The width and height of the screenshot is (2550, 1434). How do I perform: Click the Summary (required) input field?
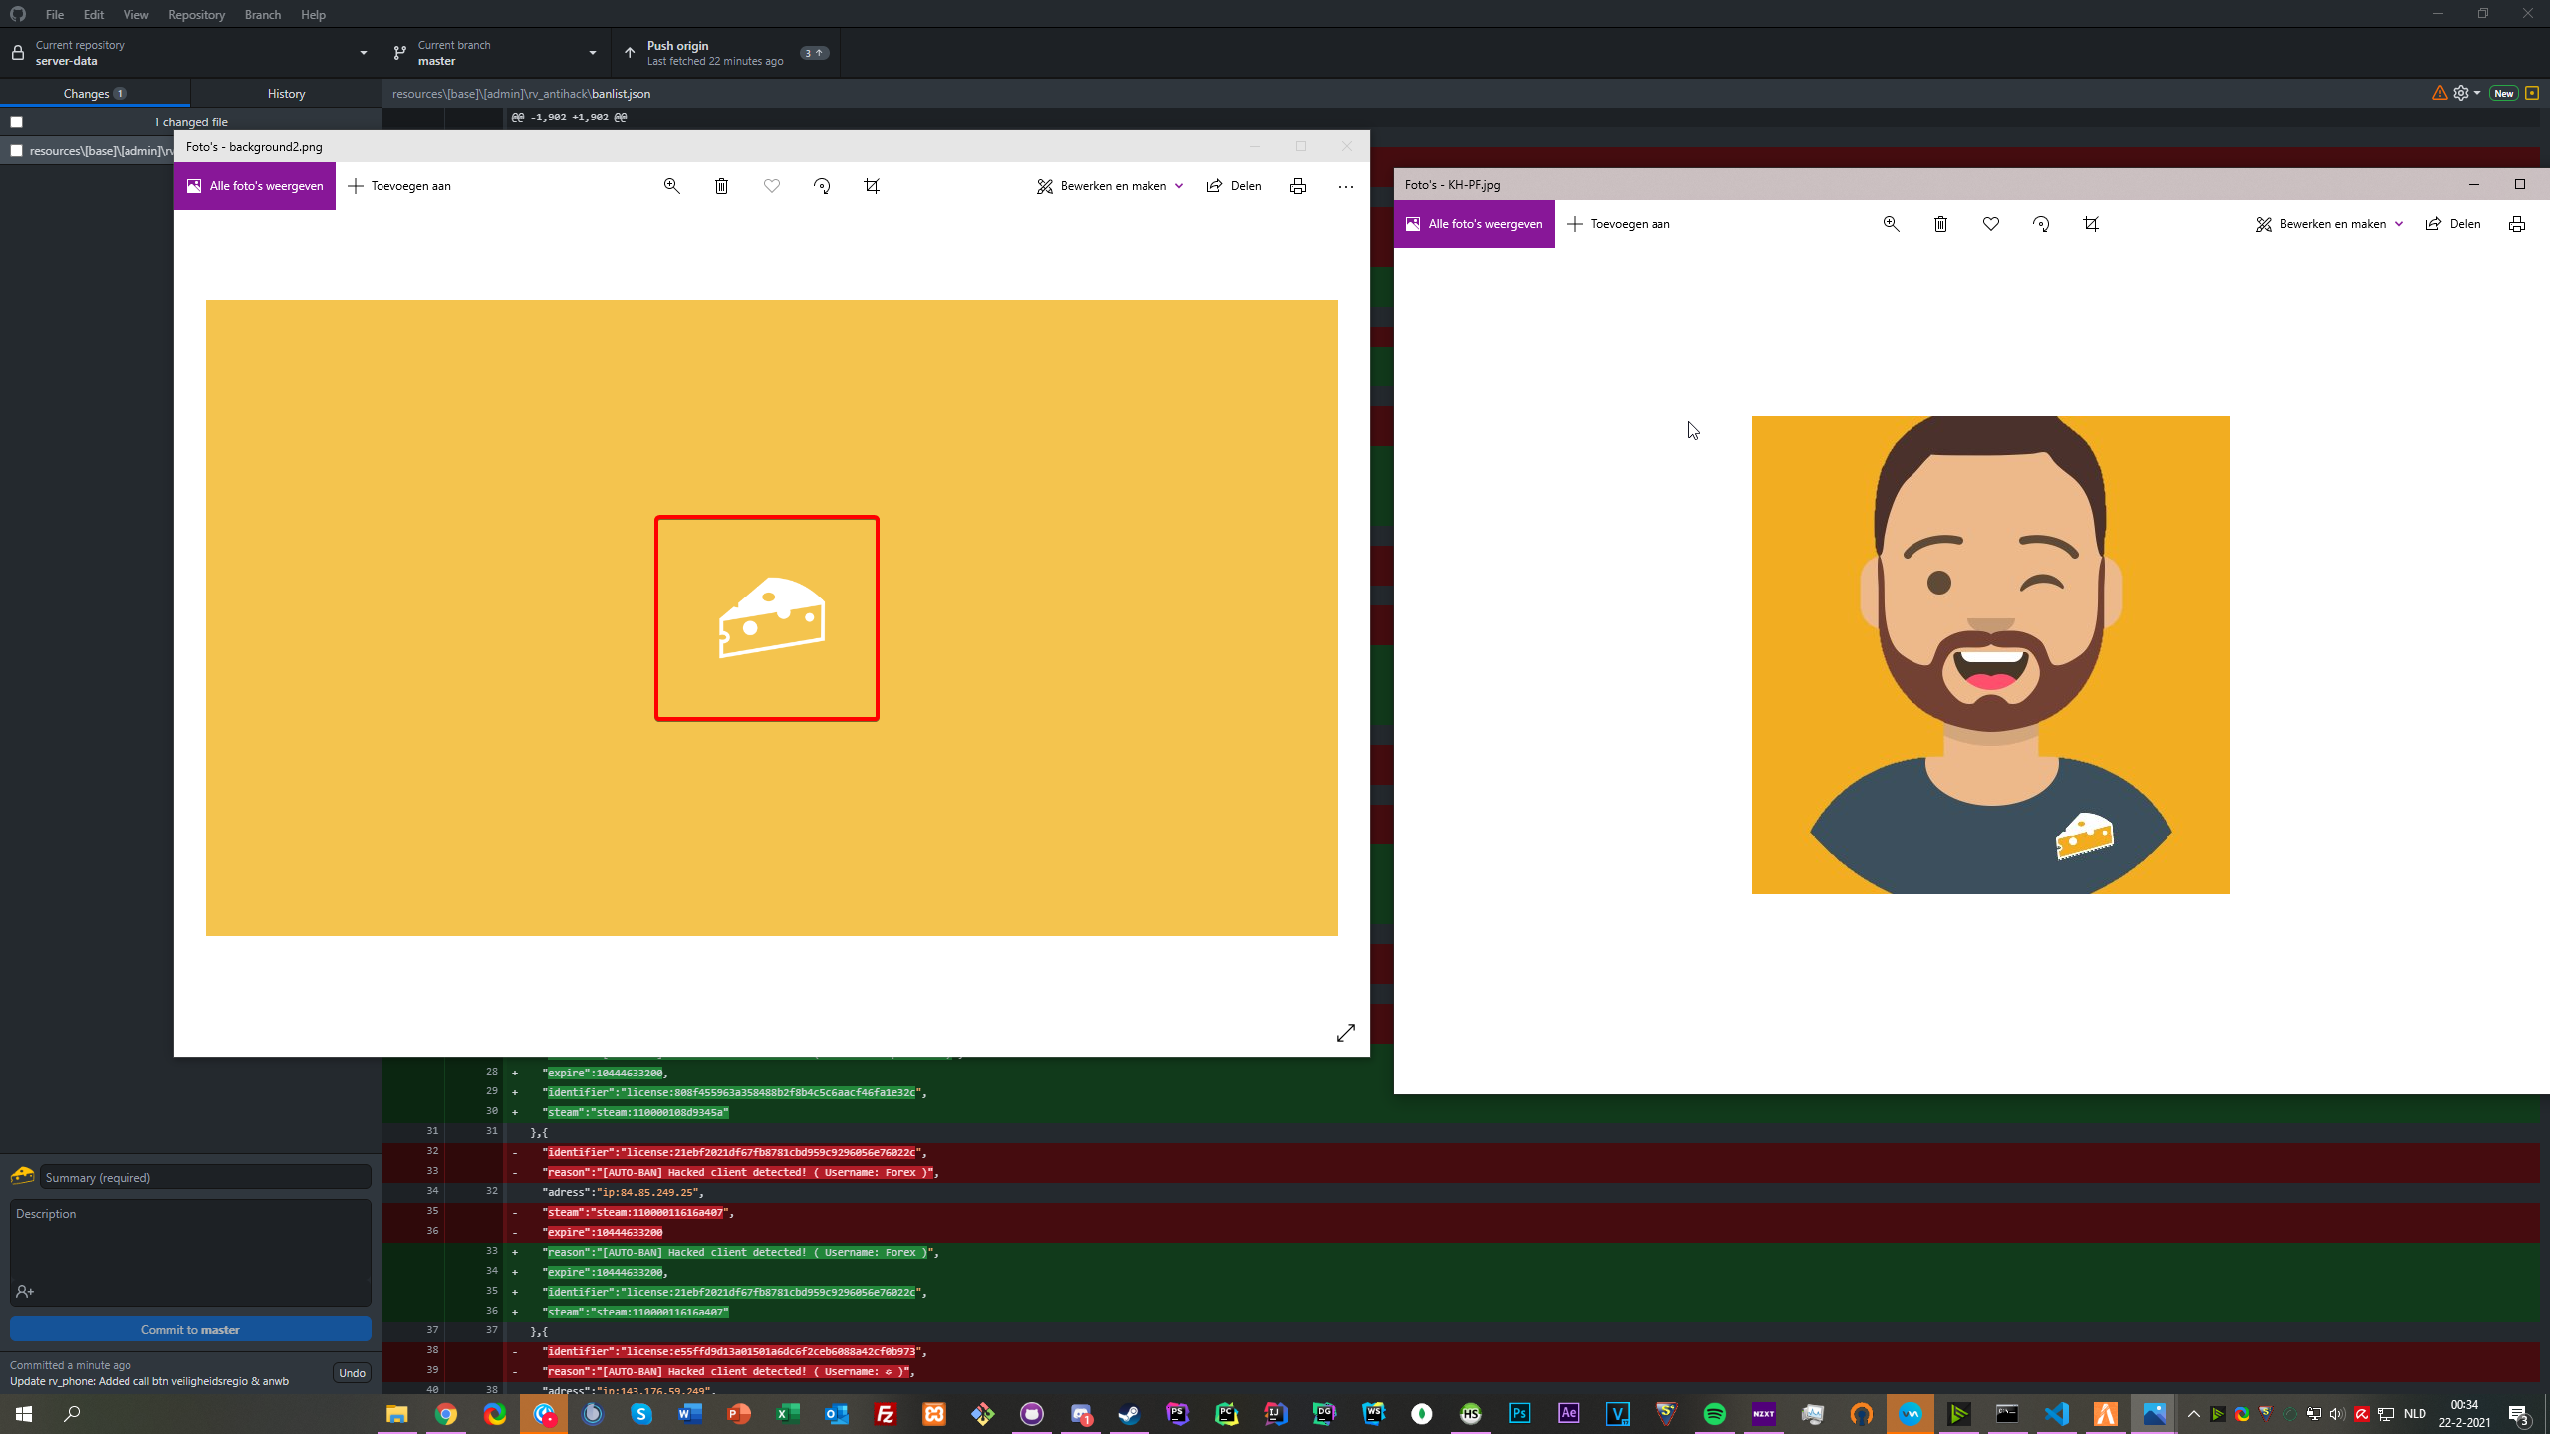[205, 1177]
